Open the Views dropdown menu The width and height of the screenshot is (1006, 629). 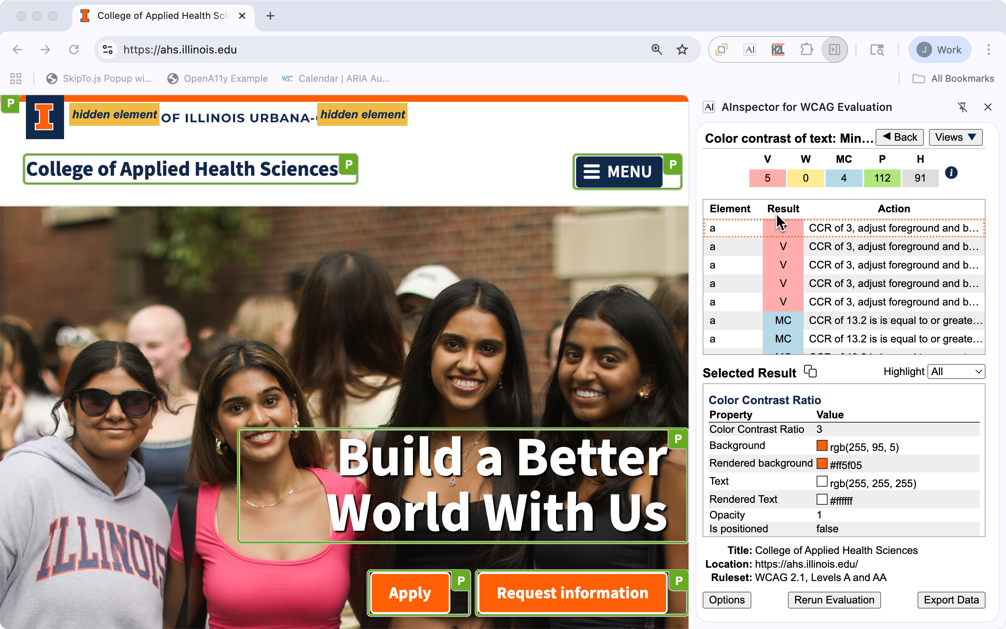click(x=955, y=137)
